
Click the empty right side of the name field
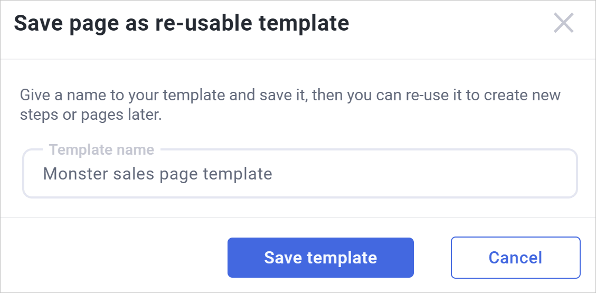click(449, 174)
